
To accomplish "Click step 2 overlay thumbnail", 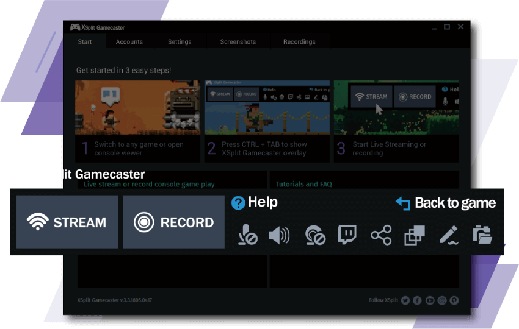I will coord(267,107).
